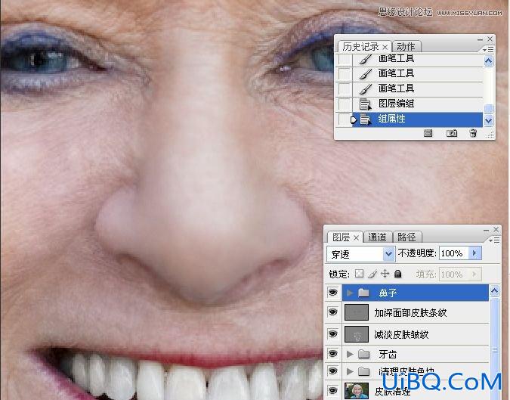Create new document from current history state
This screenshot has width=510, height=400.
(428, 133)
